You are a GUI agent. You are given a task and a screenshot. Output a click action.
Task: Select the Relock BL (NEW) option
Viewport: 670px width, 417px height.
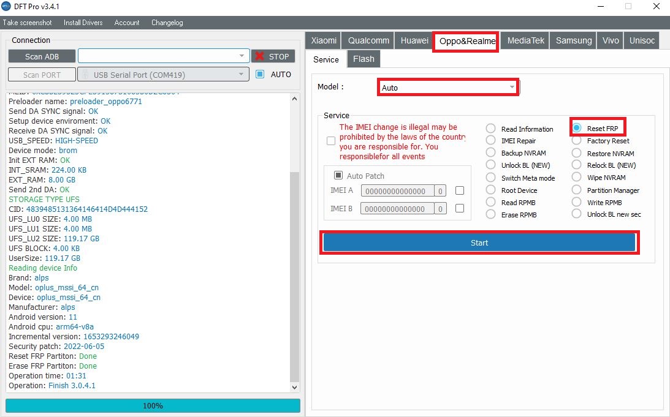(576, 165)
